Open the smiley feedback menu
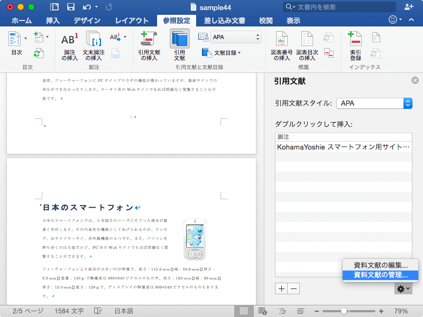 395,20
